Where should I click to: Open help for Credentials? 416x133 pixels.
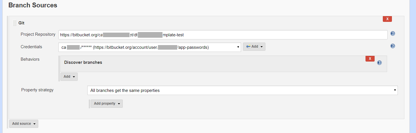[393, 46]
